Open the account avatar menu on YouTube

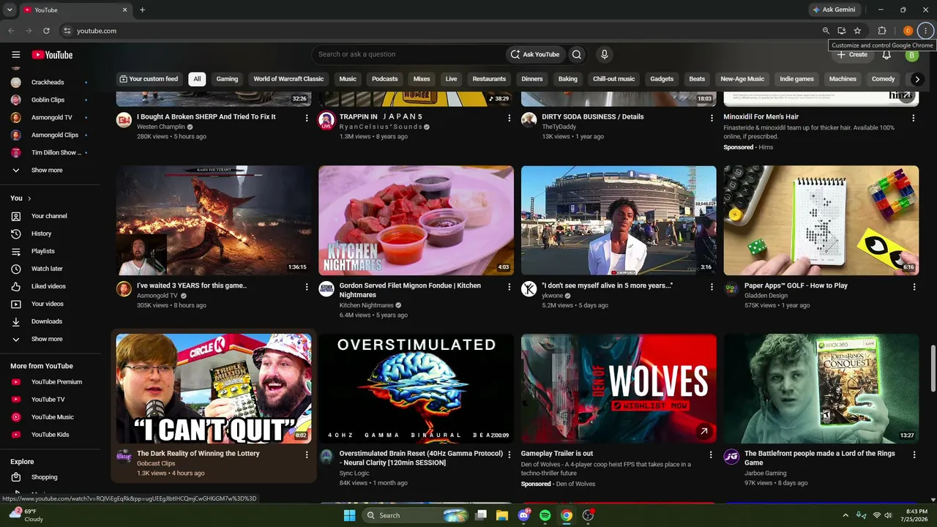click(x=911, y=55)
